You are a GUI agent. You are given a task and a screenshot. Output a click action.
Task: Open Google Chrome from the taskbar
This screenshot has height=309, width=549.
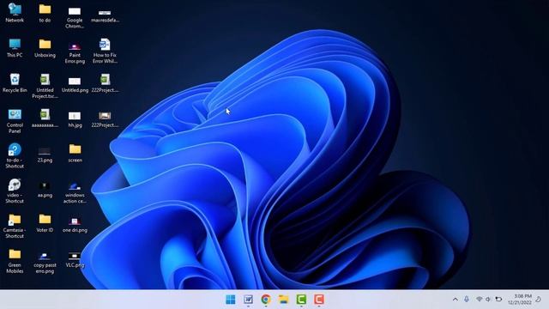(x=266, y=300)
